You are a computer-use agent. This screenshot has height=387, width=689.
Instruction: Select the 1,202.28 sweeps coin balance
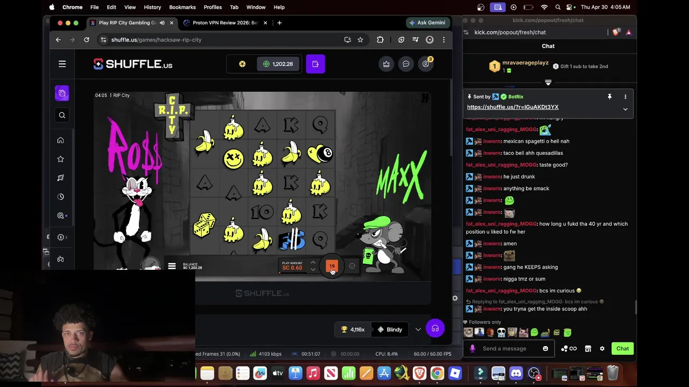tap(278, 64)
